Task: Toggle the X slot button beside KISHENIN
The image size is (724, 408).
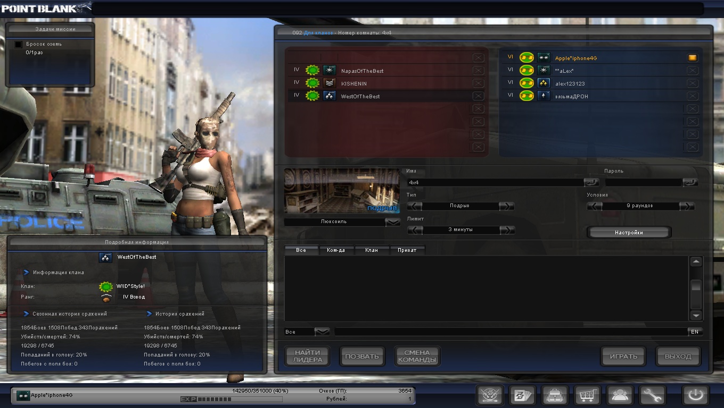Action: pyautogui.click(x=478, y=83)
